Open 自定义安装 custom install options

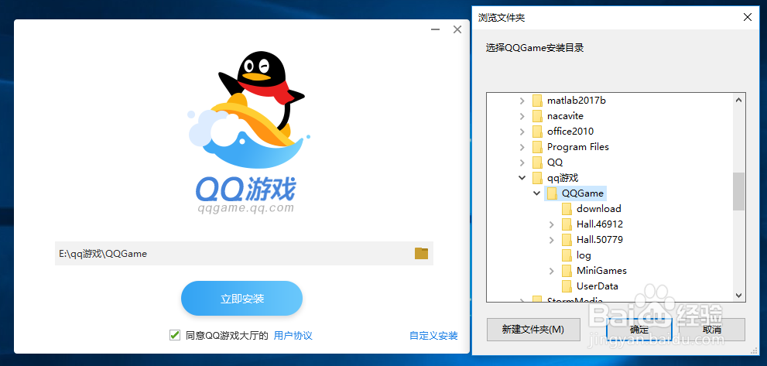(433, 336)
